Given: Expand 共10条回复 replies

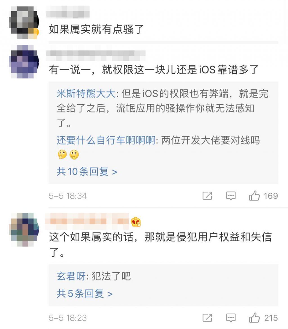Looking at the screenshot, I should pyautogui.click(x=87, y=172).
